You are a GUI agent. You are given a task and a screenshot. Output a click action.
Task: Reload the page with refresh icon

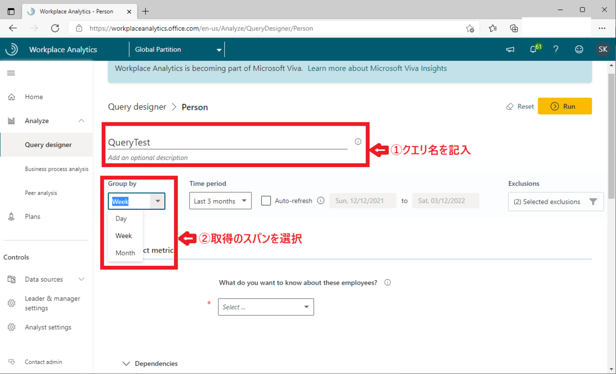coord(55,28)
